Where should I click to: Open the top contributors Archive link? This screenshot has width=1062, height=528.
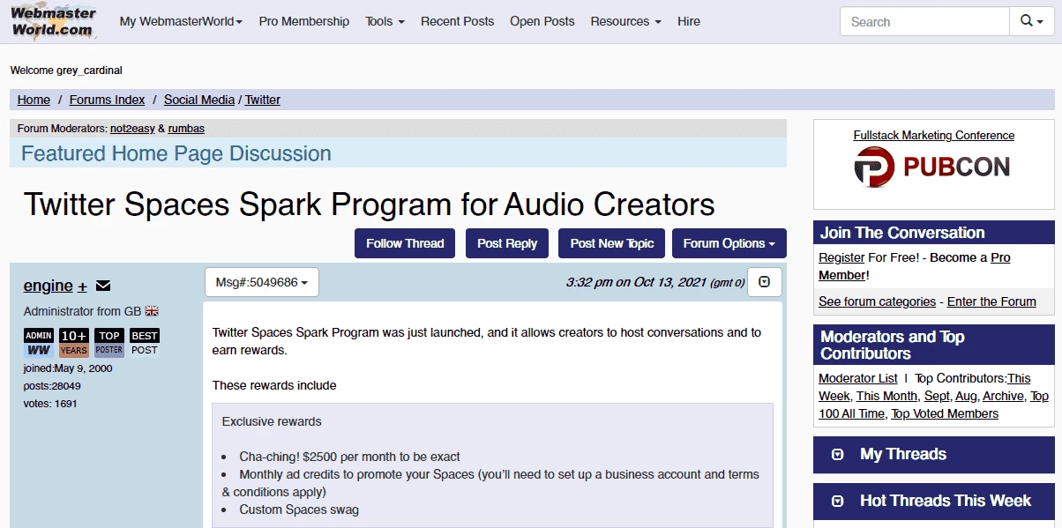point(1003,396)
